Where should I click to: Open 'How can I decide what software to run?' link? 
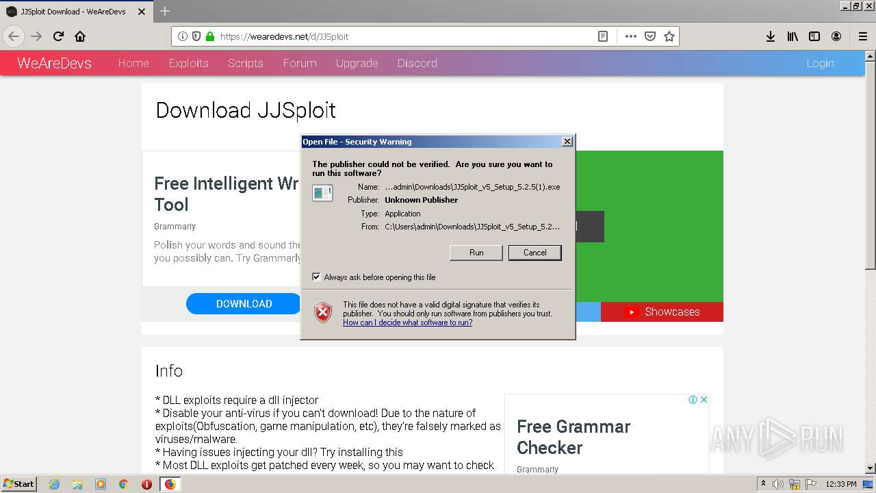point(407,323)
